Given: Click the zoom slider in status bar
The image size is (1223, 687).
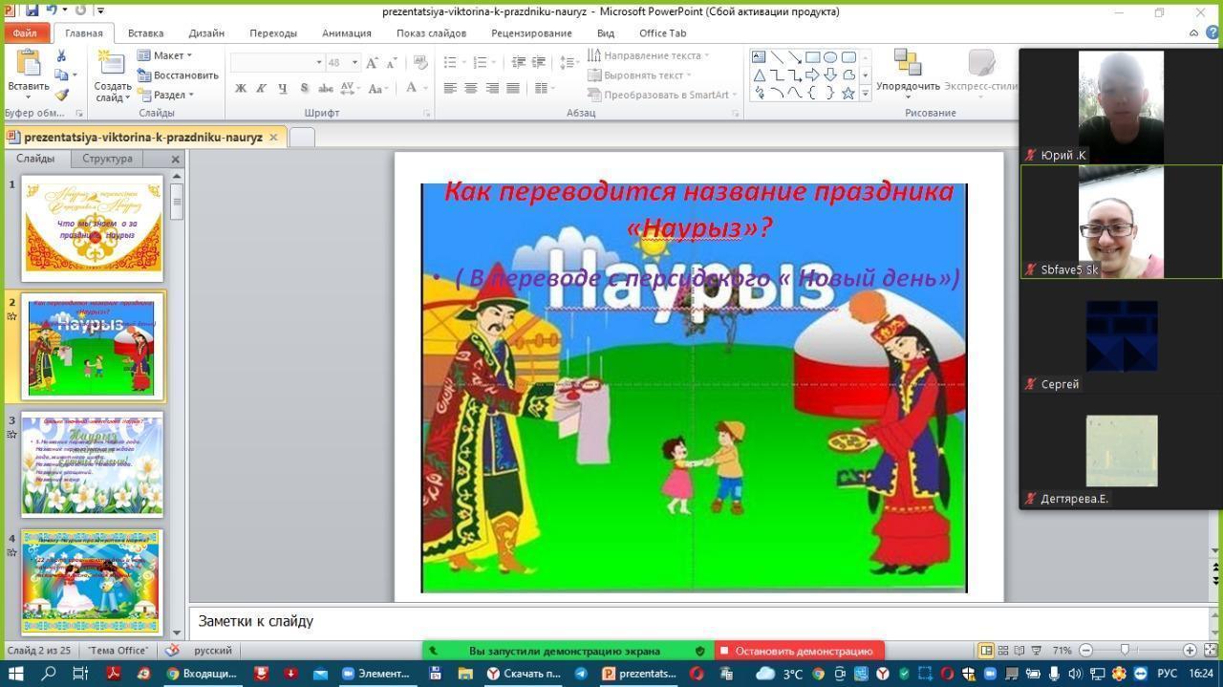Looking at the screenshot, I should (x=1126, y=650).
